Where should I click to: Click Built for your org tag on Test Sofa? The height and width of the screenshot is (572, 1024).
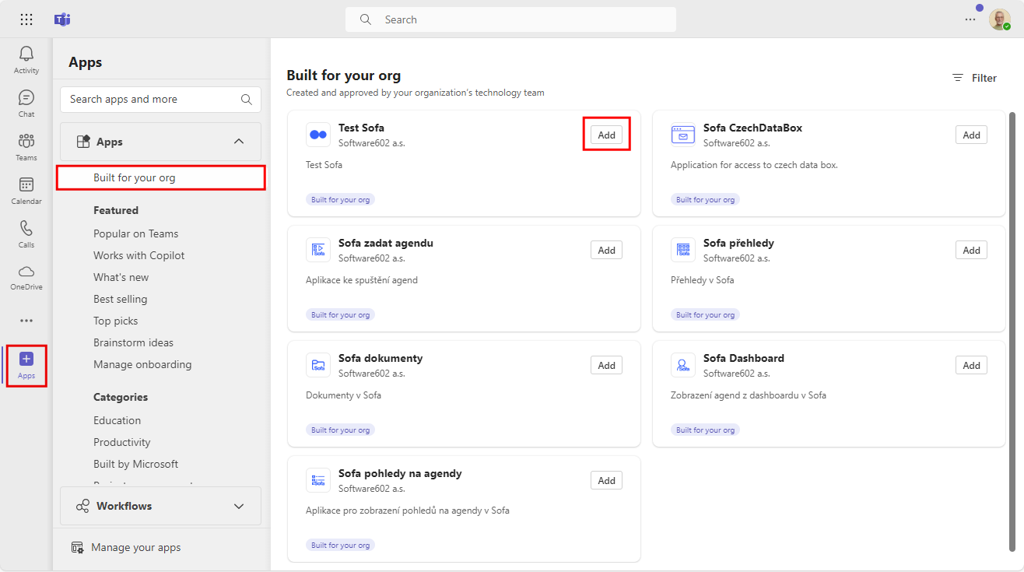click(340, 199)
